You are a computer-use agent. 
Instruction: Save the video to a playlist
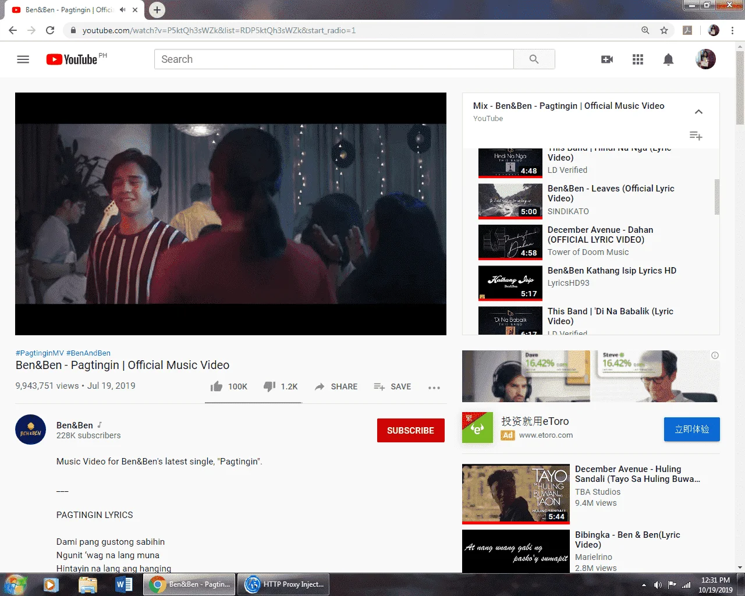pos(392,386)
